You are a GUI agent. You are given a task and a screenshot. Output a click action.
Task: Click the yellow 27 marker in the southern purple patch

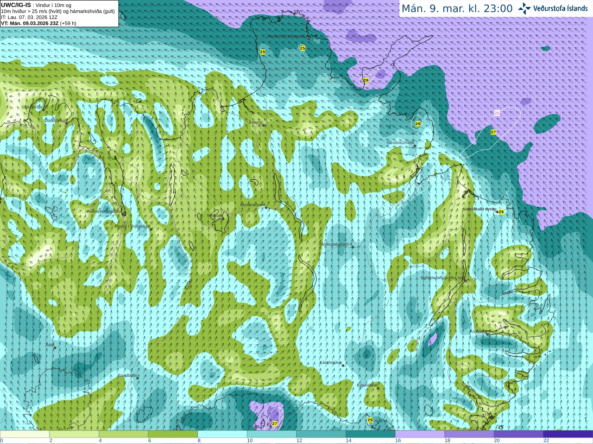click(275, 424)
